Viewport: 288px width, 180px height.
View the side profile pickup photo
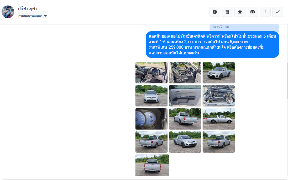pyautogui.click(x=219, y=119)
